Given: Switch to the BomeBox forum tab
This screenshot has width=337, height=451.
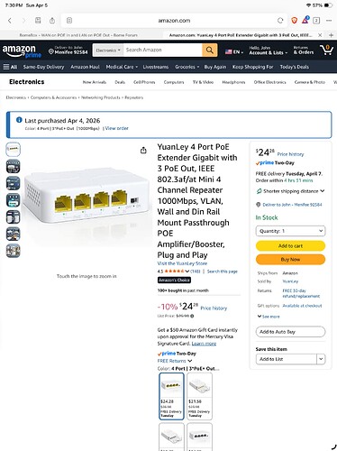Looking at the screenshot, I should (x=78, y=35).
